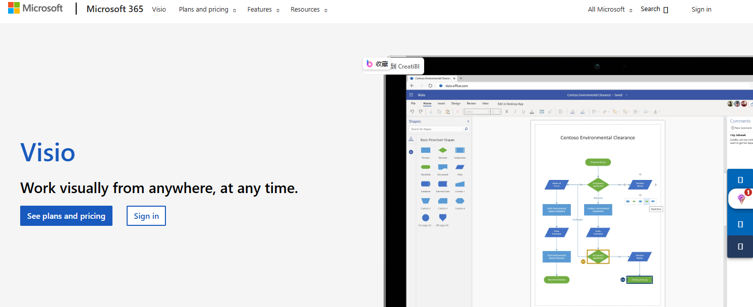Click the Microsoft logo

(35, 8)
